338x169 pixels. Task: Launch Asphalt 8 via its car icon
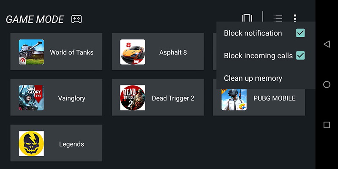click(133, 52)
